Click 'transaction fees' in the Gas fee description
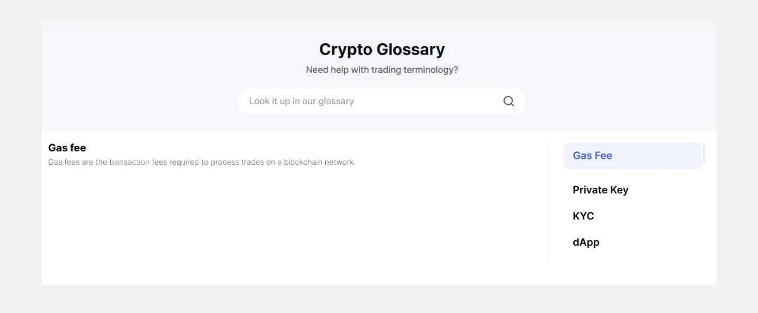 coord(138,162)
